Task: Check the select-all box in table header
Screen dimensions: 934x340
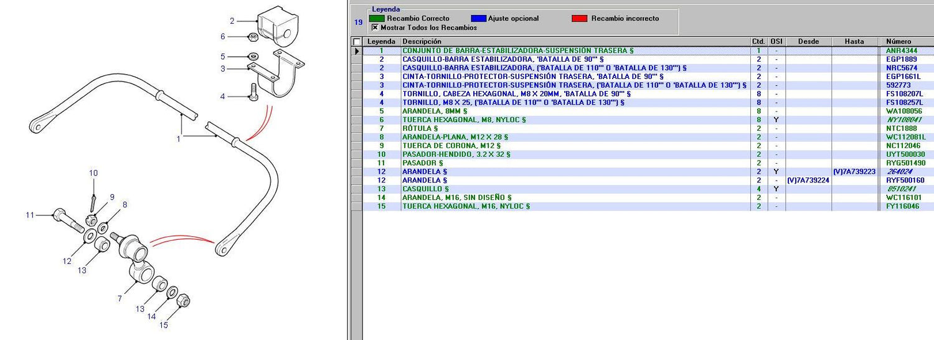Action: [357, 42]
